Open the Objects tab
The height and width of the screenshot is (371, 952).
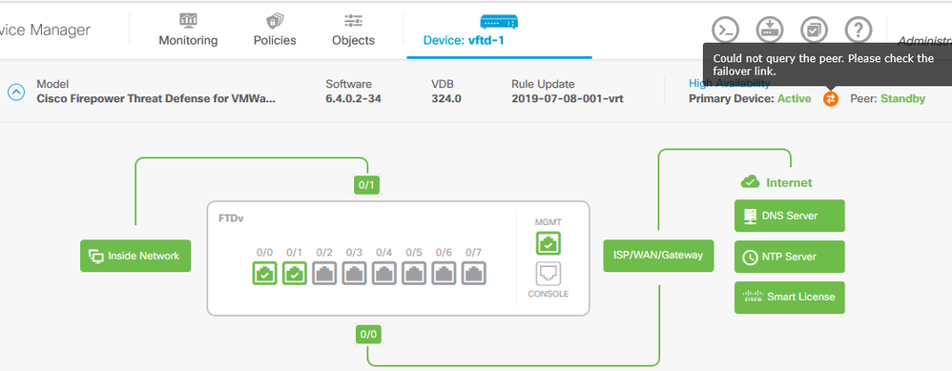(353, 31)
